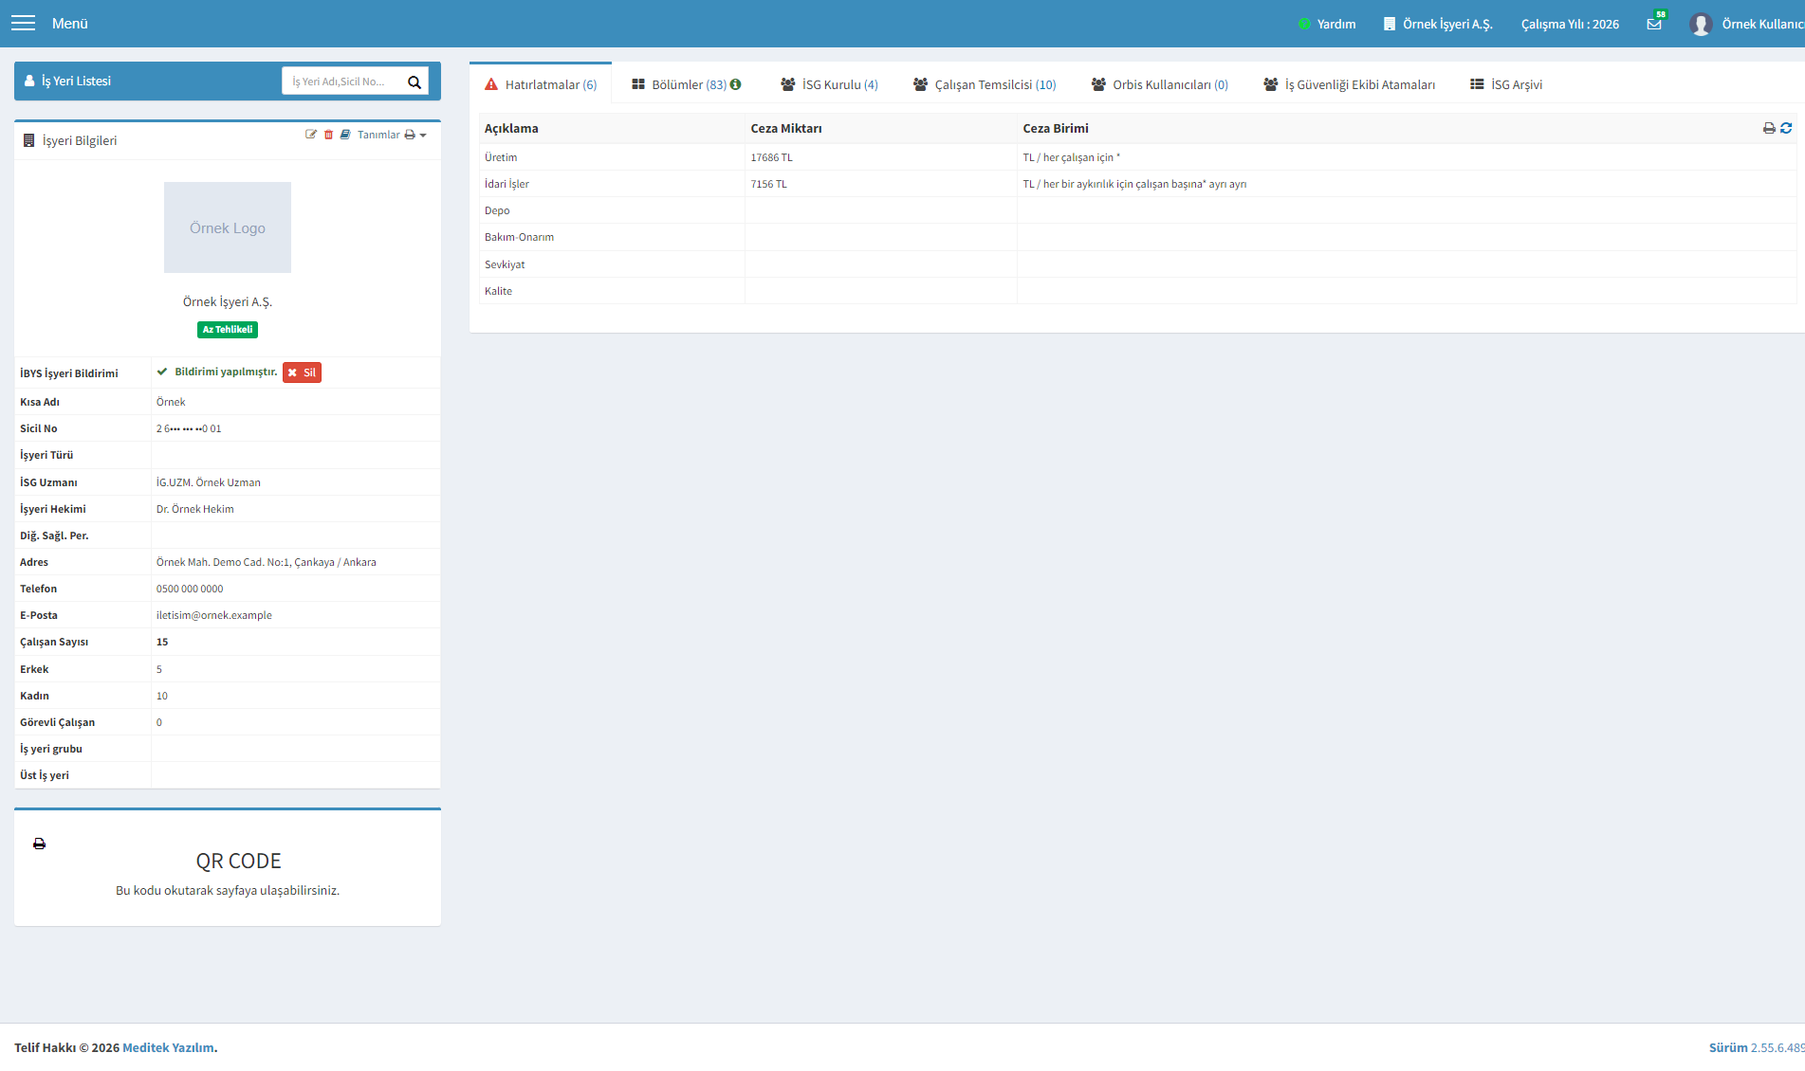Print the QR code
1805x1071 pixels.
[x=39, y=844]
